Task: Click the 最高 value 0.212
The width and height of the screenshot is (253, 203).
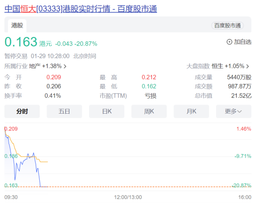Action: tap(149, 77)
